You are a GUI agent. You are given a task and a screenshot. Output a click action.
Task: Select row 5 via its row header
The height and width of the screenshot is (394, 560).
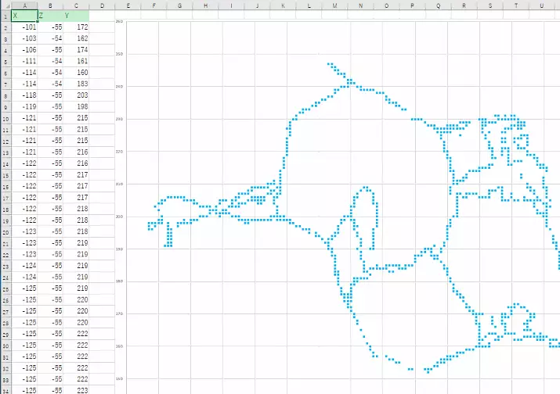[5, 62]
